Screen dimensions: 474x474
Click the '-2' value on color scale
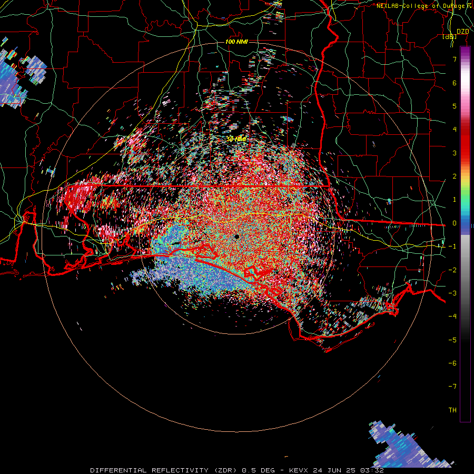[452, 270]
